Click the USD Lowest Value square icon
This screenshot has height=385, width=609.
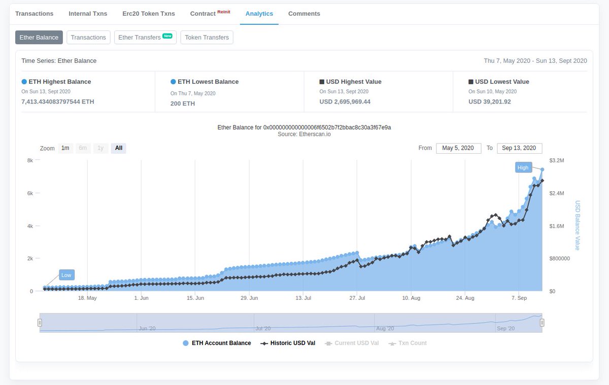click(471, 82)
